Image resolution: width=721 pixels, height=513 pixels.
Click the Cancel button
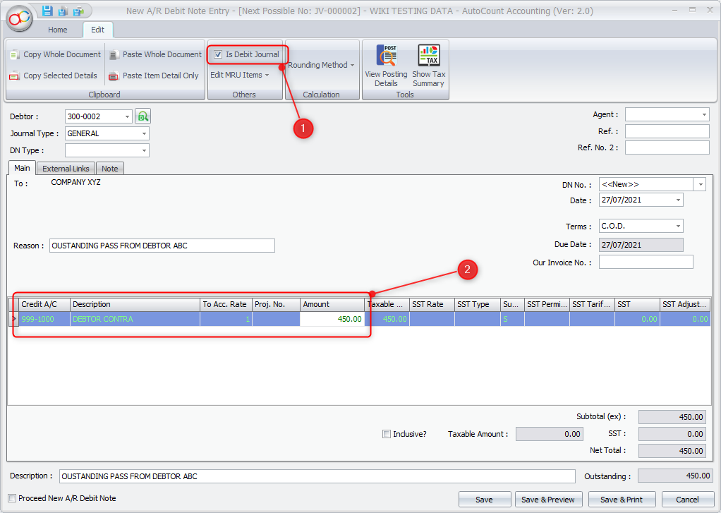click(687, 500)
